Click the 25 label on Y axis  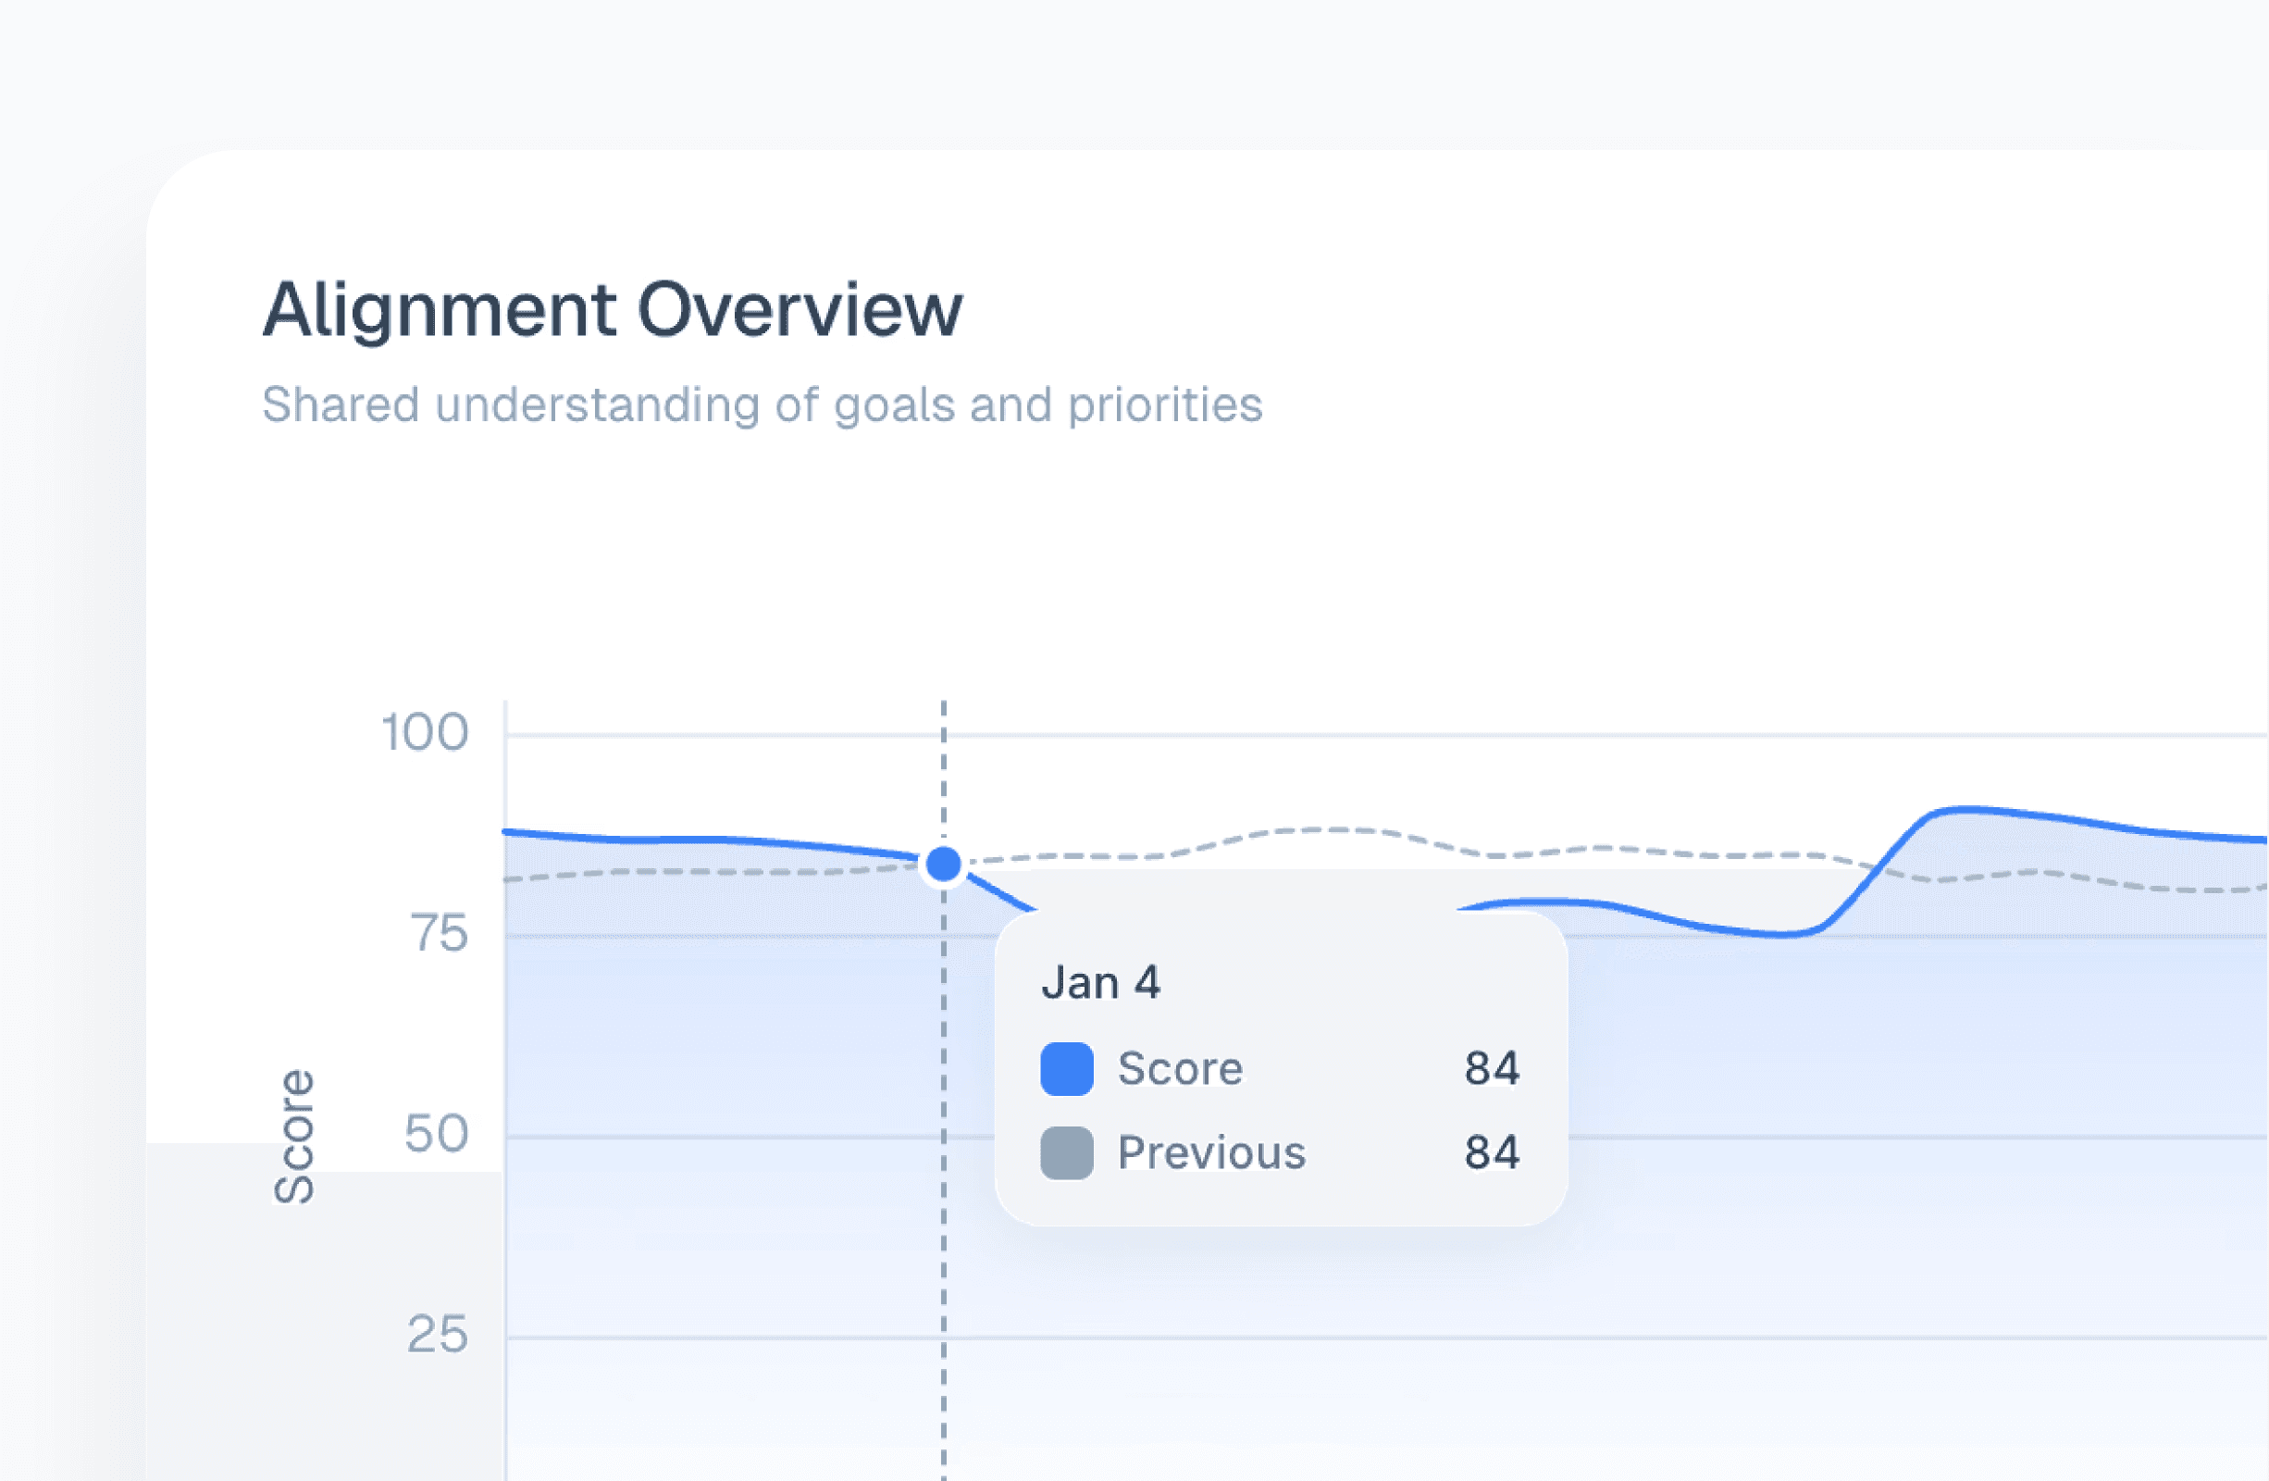click(438, 1334)
